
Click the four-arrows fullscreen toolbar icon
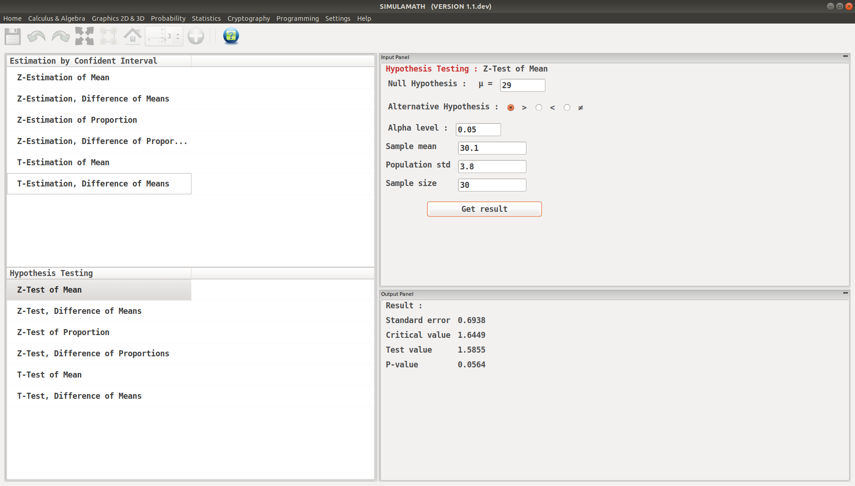tap(84, 36)
